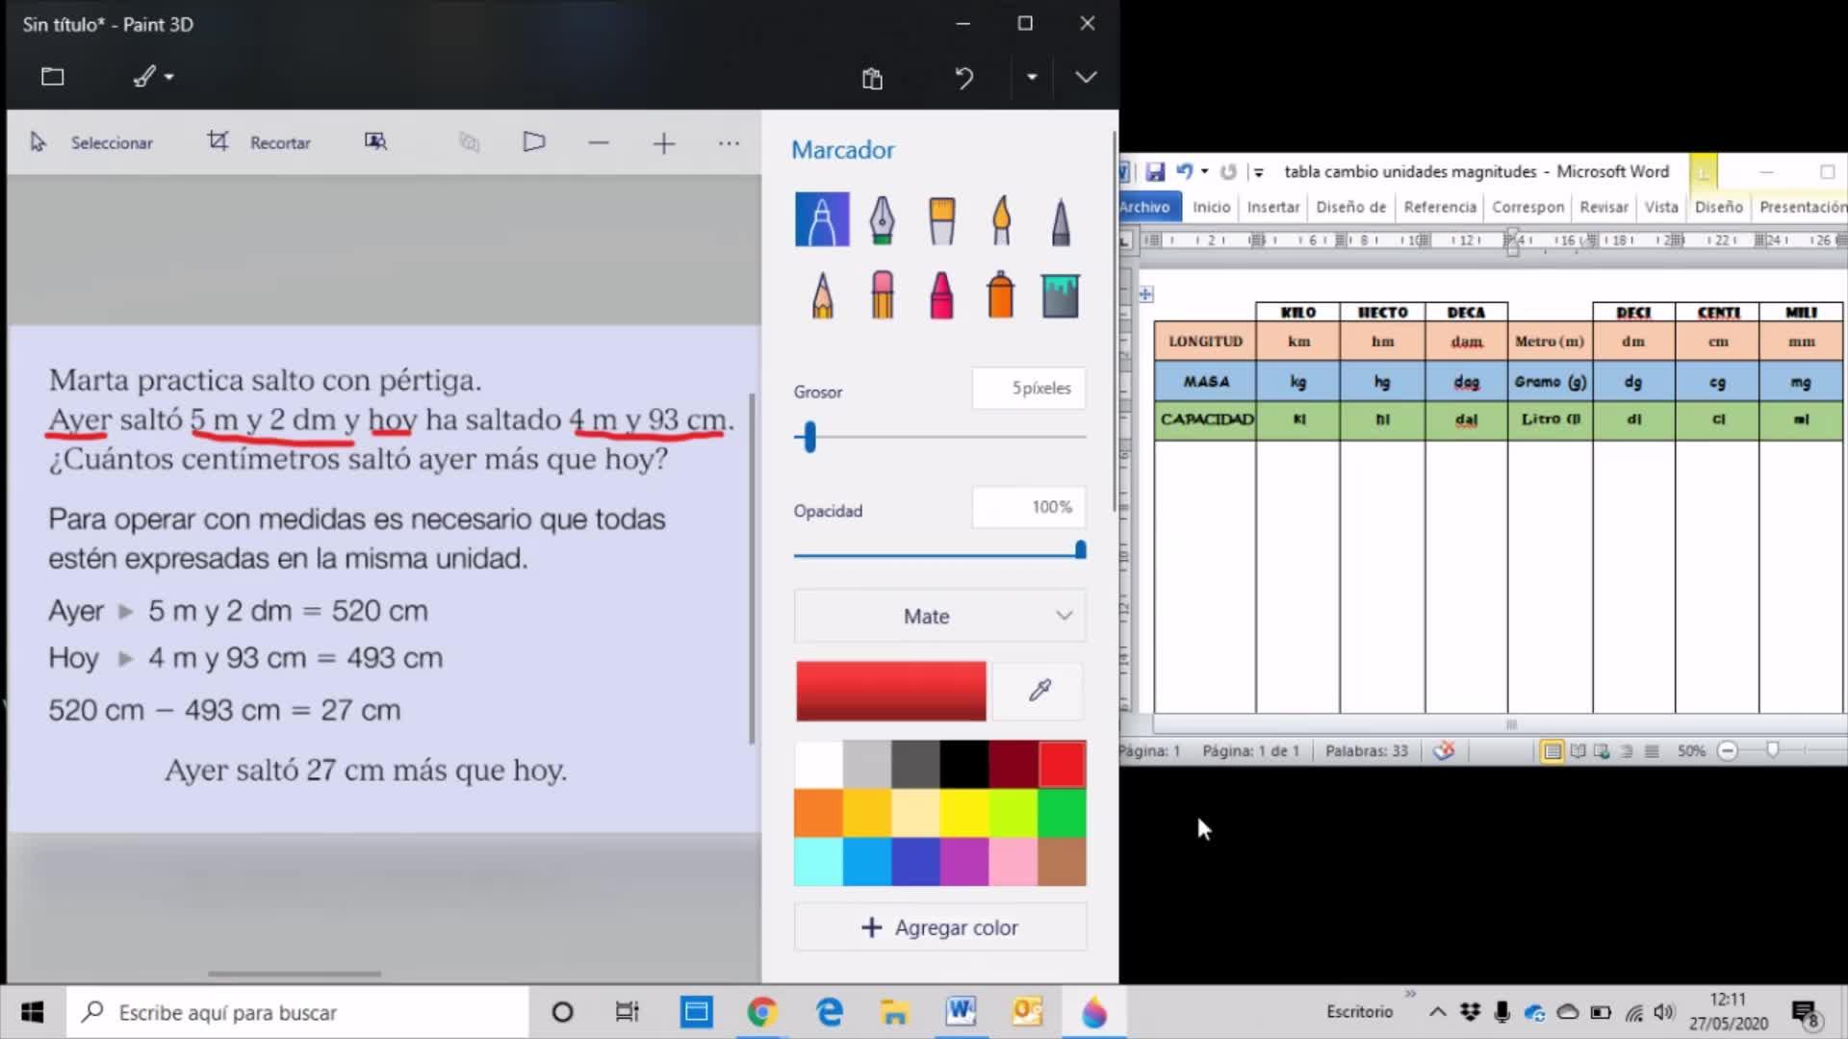
Task: Select the eraser tool
Action: [x=882, y=294]
